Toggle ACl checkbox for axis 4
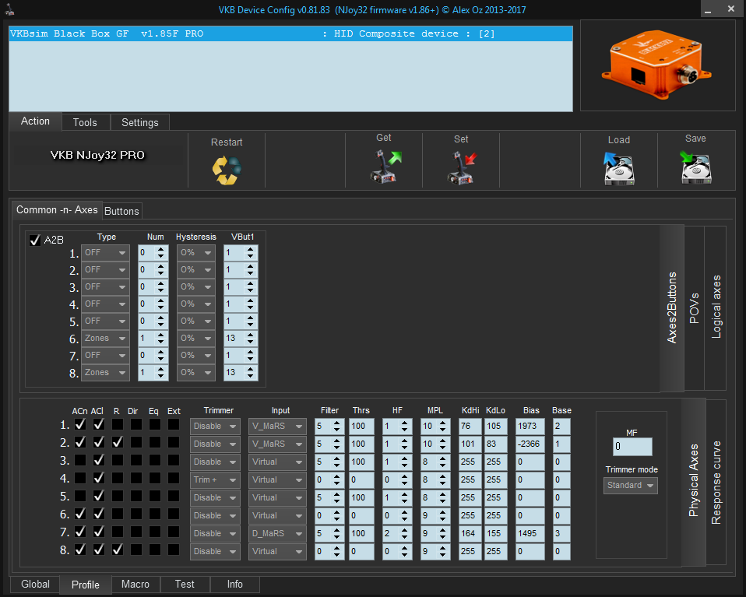Viewport: 746px width, 597px height. 99,478
